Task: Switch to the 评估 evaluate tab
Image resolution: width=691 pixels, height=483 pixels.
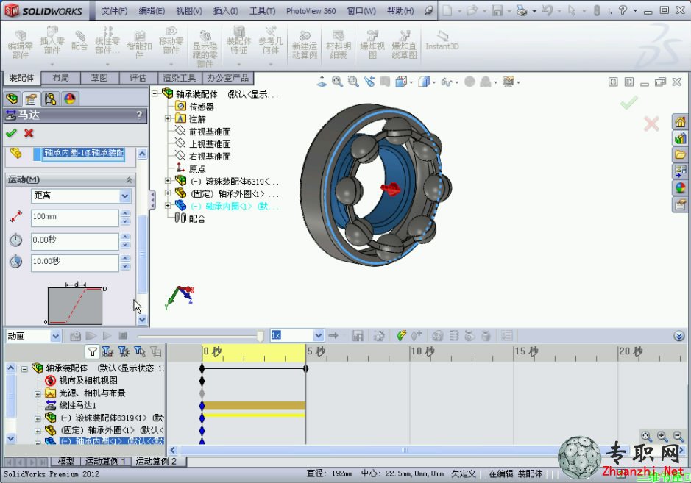Action: coord(138,78)
